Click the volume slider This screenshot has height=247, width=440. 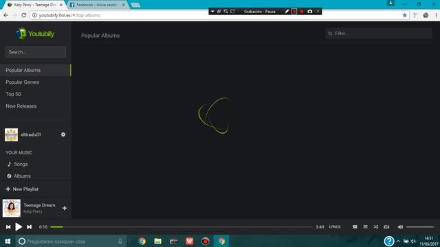(x=420, y=227)
